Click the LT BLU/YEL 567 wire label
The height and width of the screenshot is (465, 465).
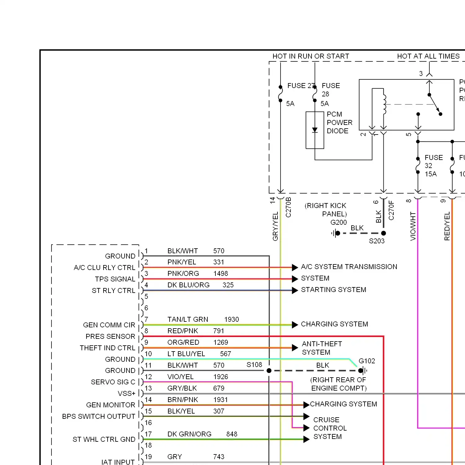click(x=199, y=354)
